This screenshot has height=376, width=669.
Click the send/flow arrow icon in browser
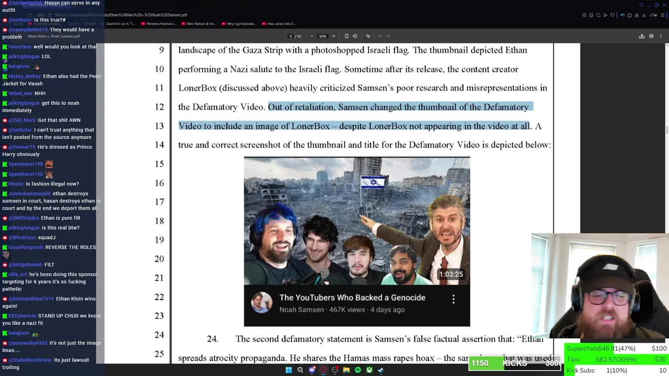pyautogui.click(x=605, y=15)
